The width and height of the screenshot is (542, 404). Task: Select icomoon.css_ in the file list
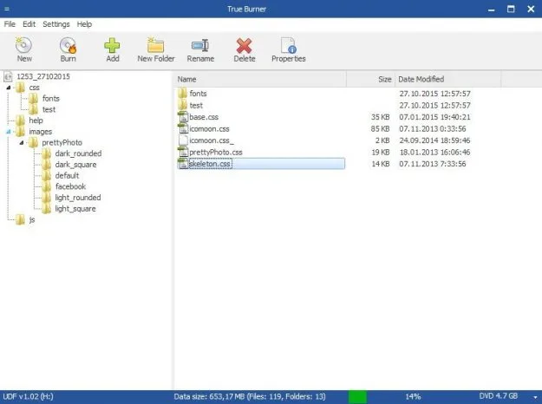click(x=212, y=140)
